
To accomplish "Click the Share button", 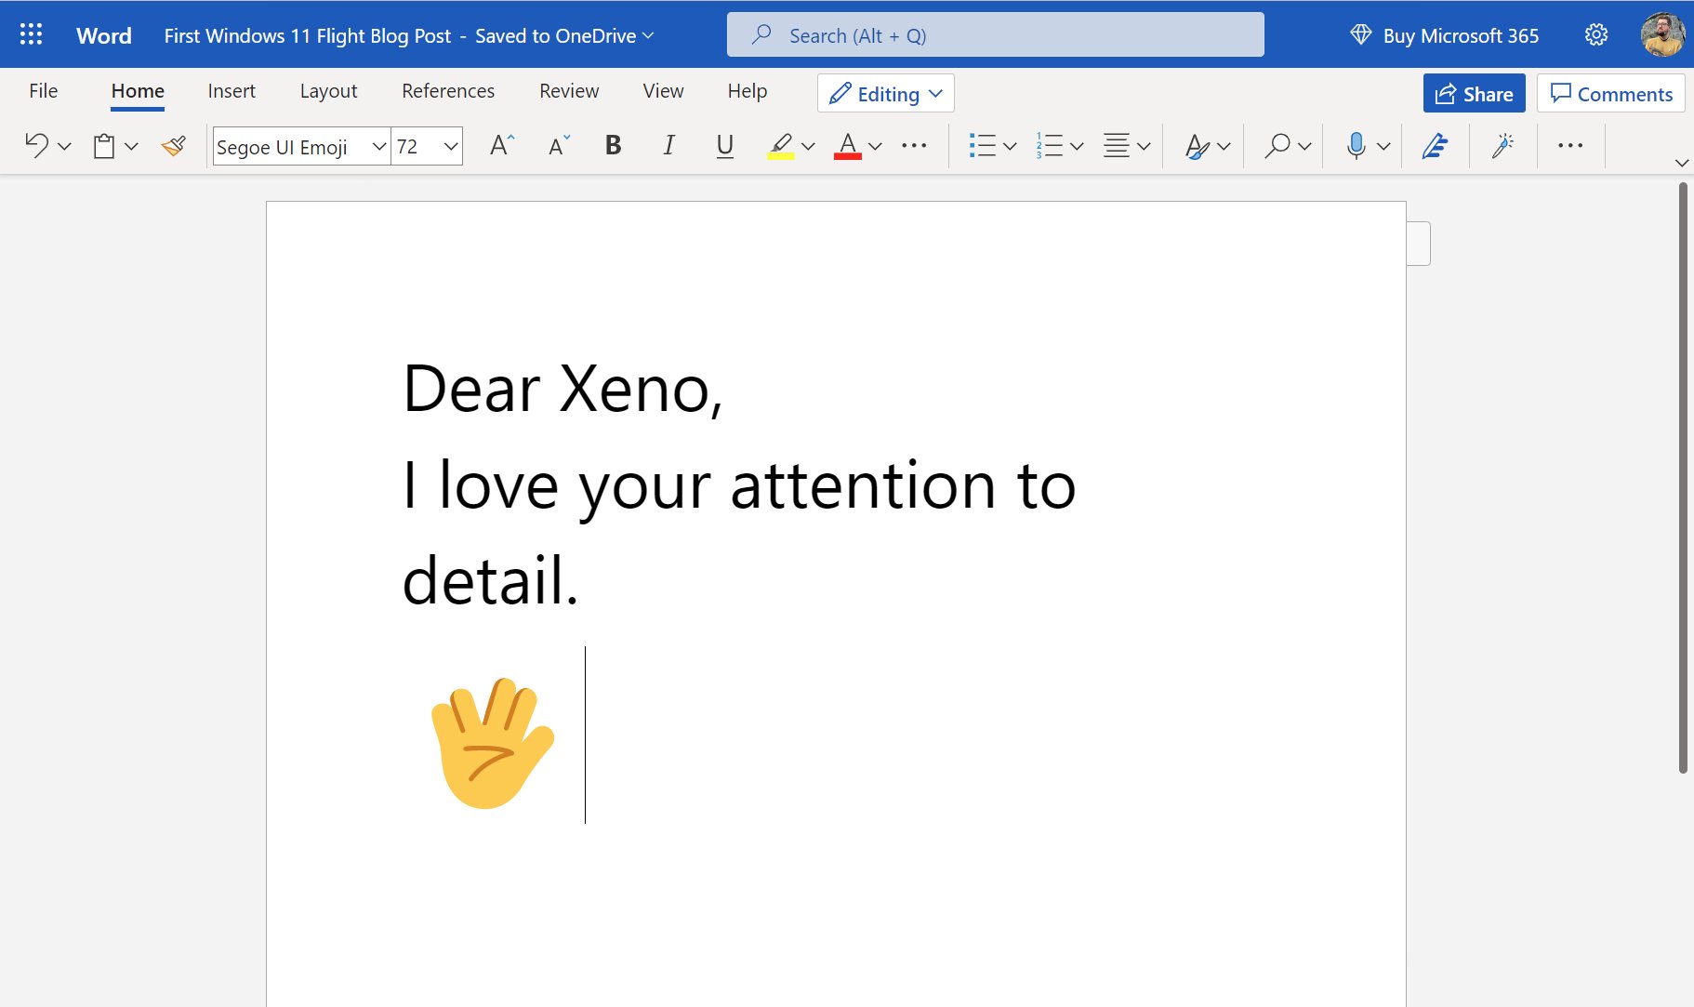I will click(1474, 93).
